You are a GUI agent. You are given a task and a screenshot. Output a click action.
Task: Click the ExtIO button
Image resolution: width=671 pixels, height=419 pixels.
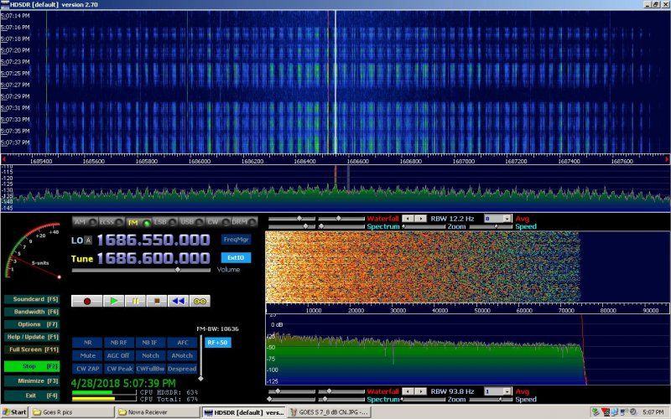[x=236, y=257]
